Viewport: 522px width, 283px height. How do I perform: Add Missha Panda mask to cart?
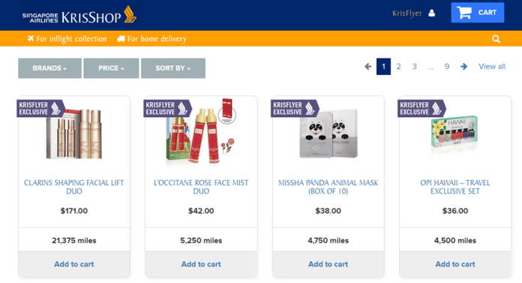point(328,264)
